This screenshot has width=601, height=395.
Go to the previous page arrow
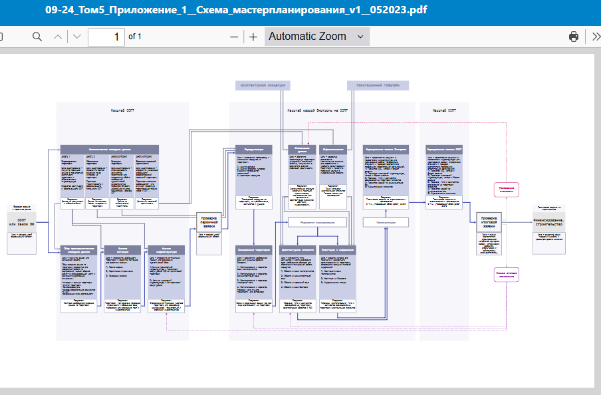pos(57,37)
